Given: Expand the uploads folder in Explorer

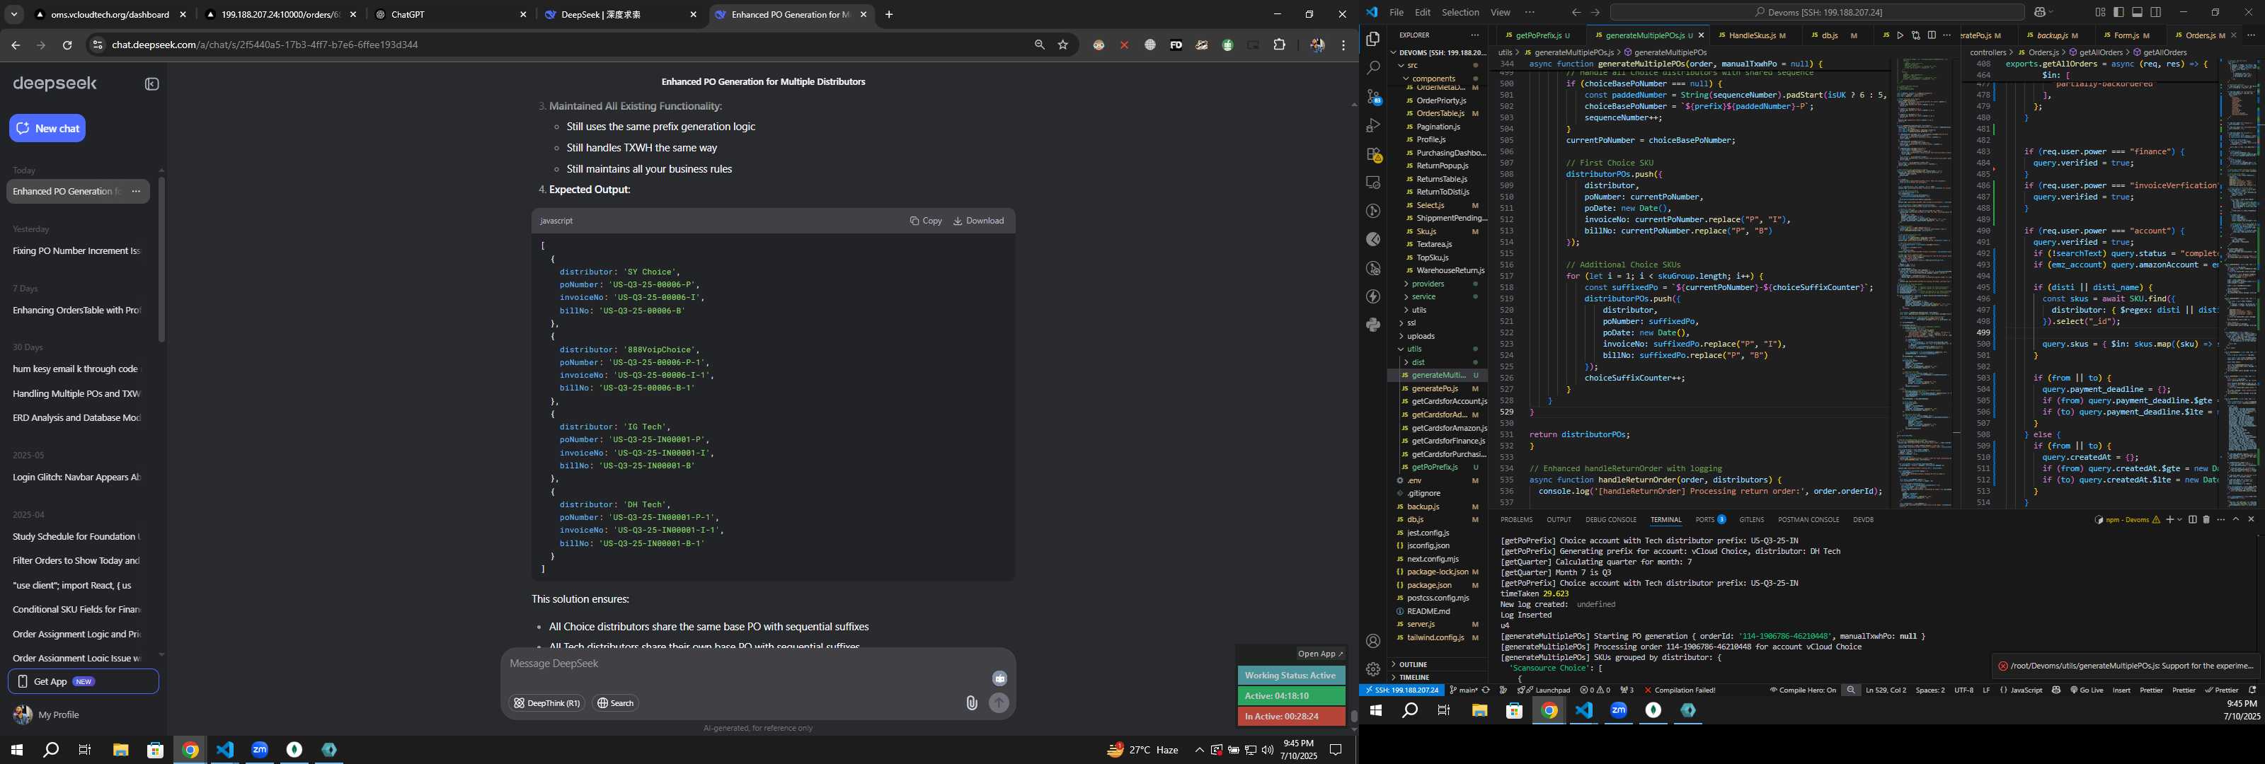Looking at the screenshot, I should [x=1438, y=336].
